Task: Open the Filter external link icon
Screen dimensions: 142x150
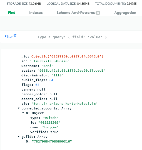Action: tap(15, 35)
